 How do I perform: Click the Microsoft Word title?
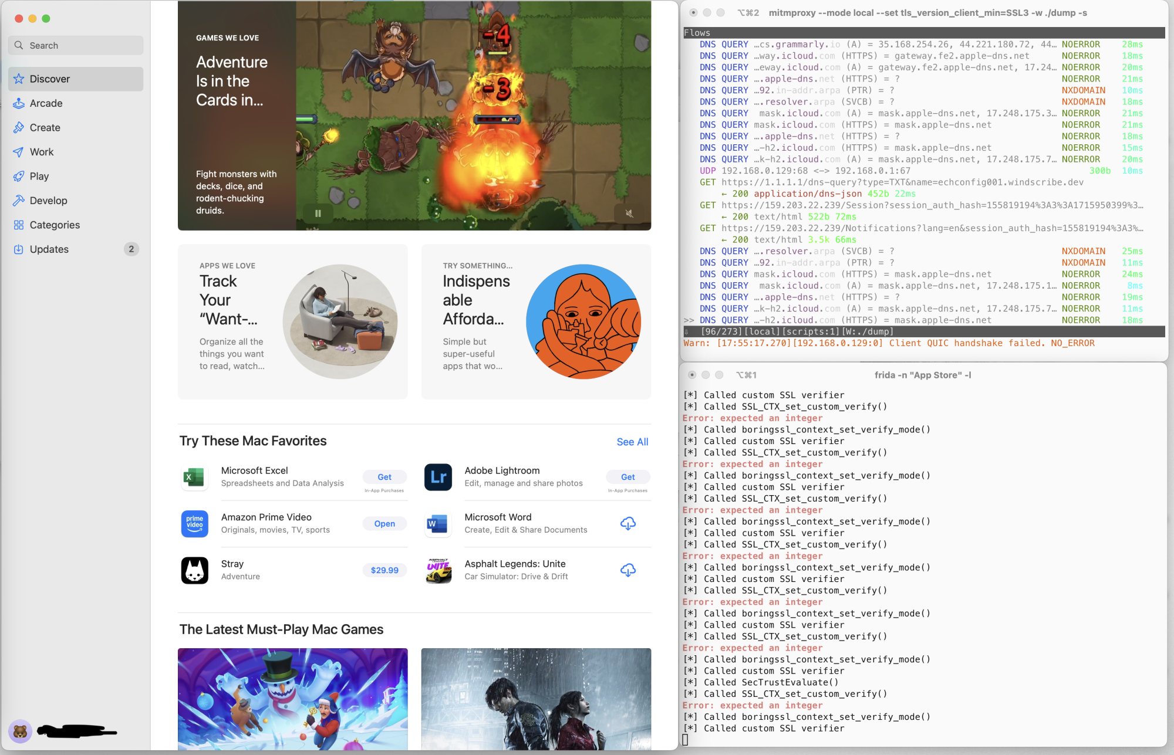(x=498, y=517)
